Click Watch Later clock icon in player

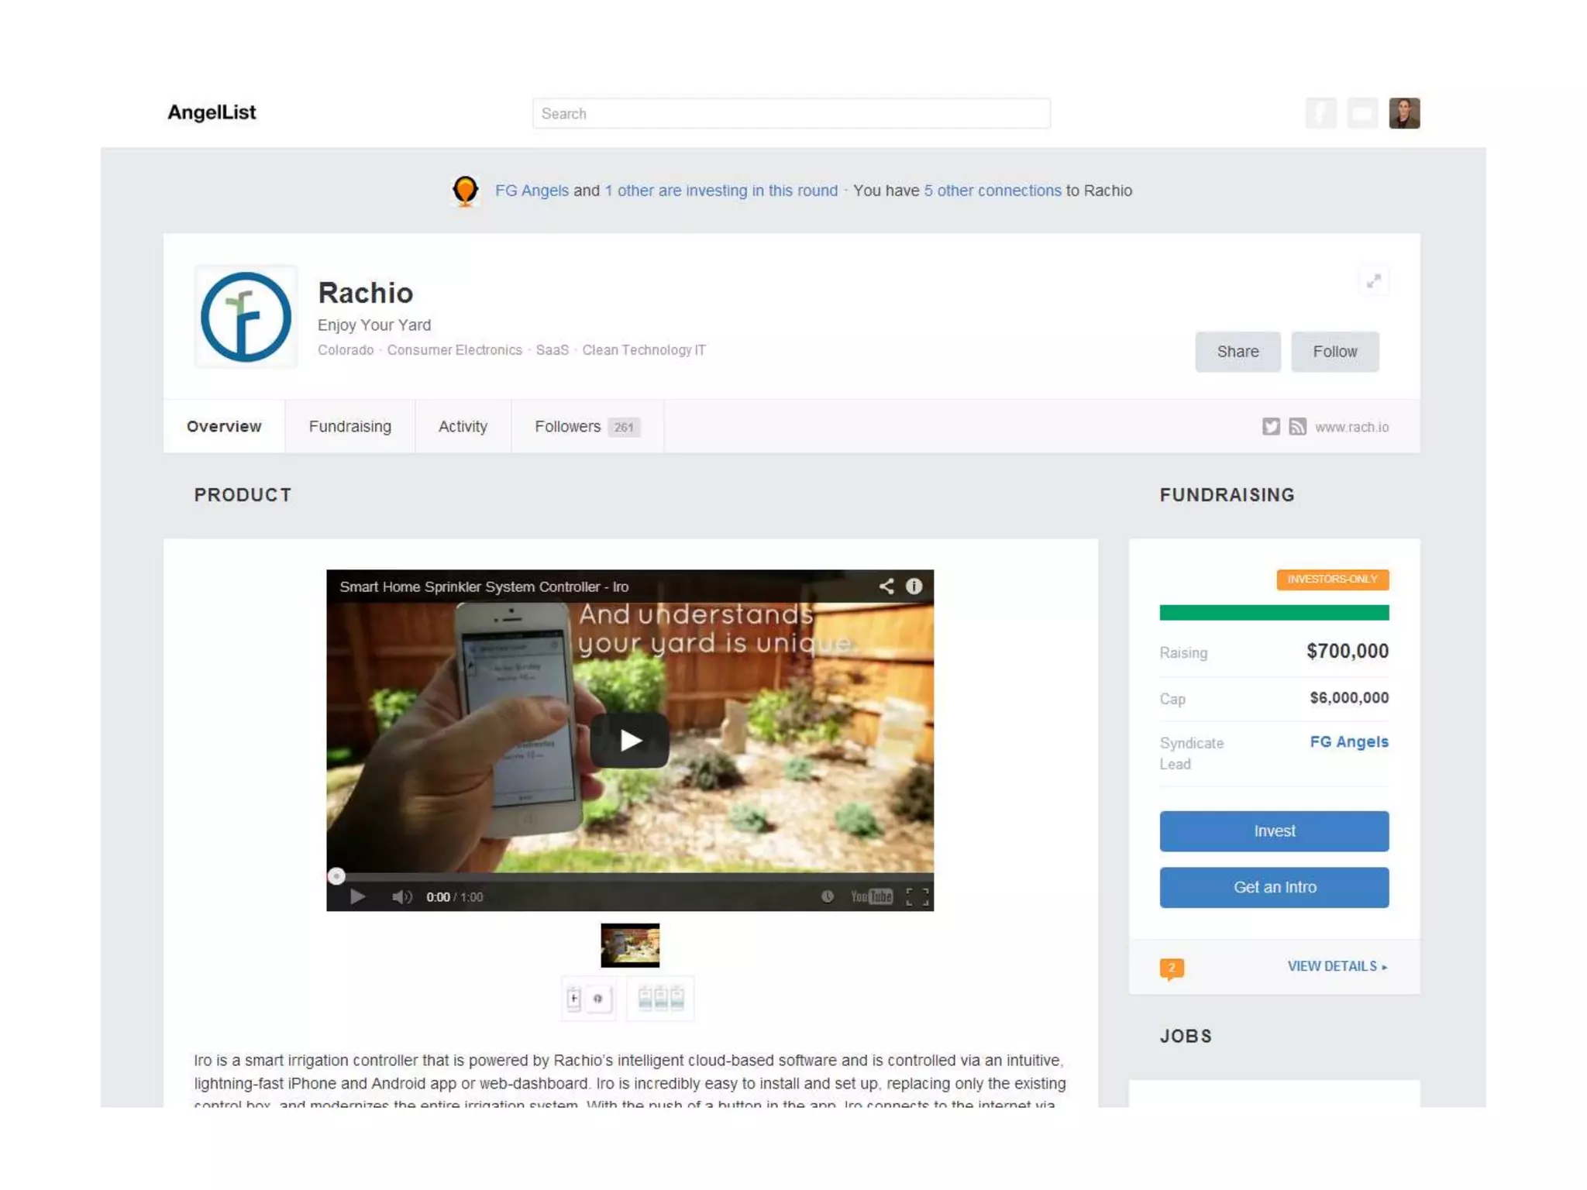pos(828,896)
